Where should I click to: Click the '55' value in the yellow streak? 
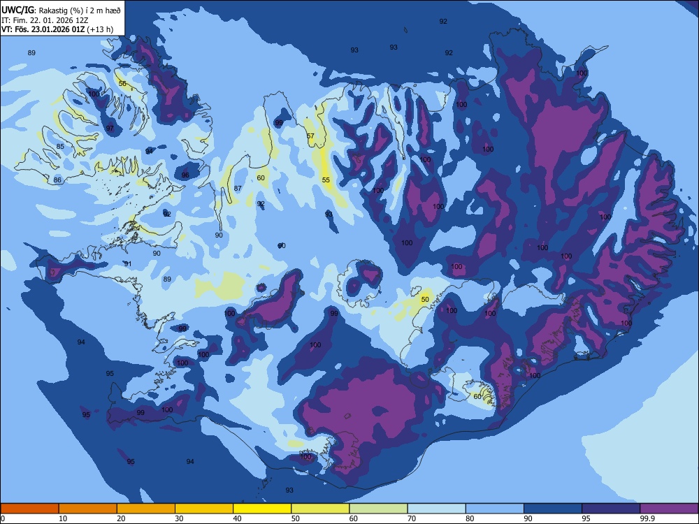click(x=326, y=180)
